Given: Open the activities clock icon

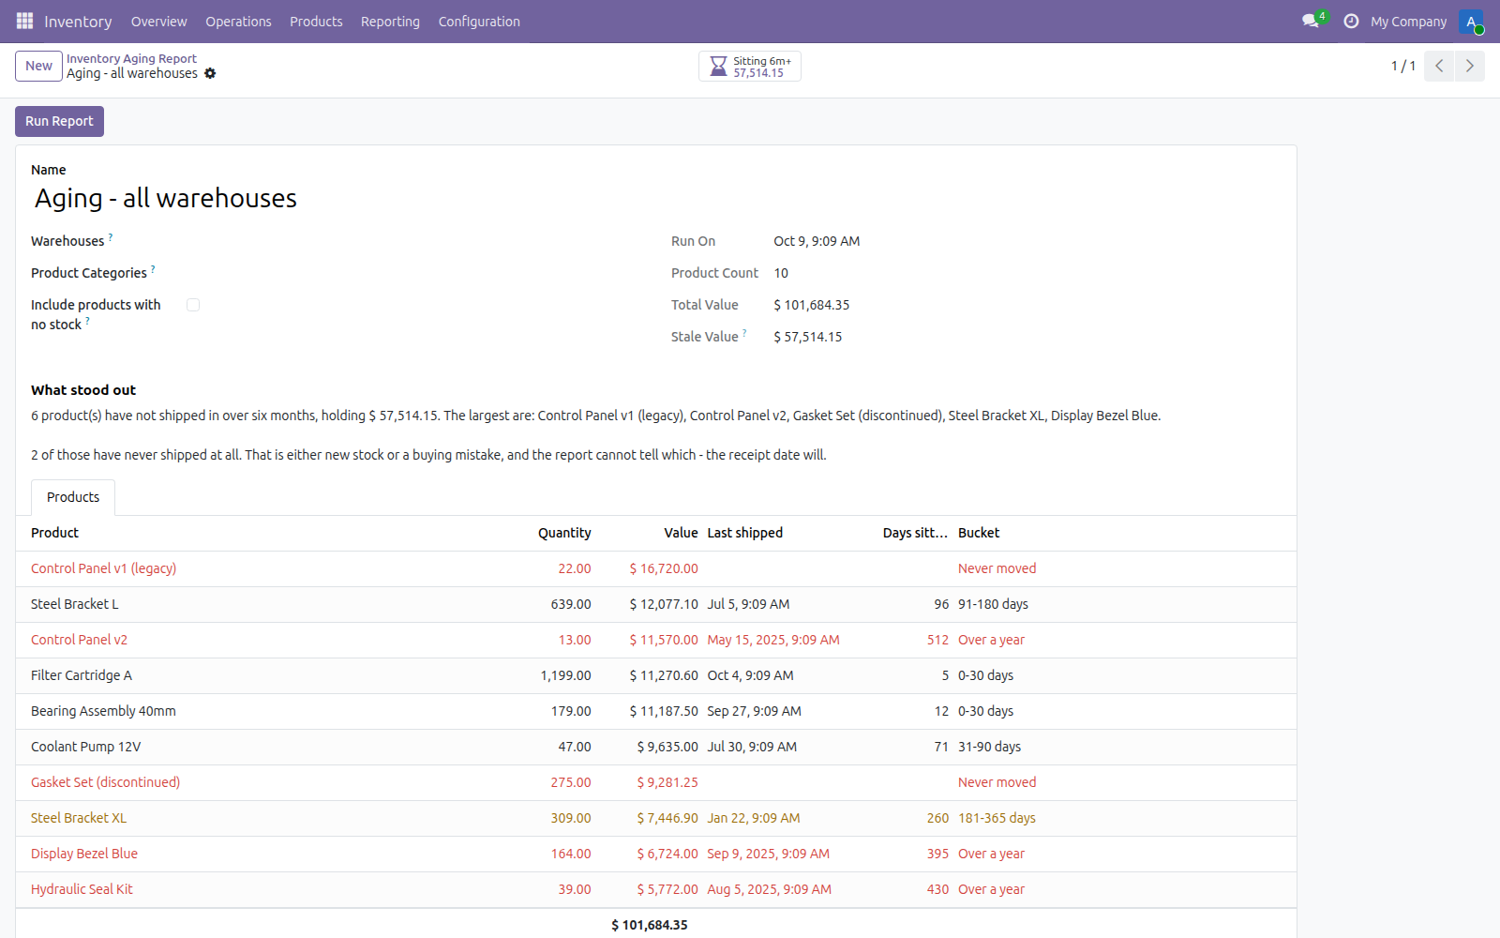Looking at the screenshot, I should tap(1351, 21).
